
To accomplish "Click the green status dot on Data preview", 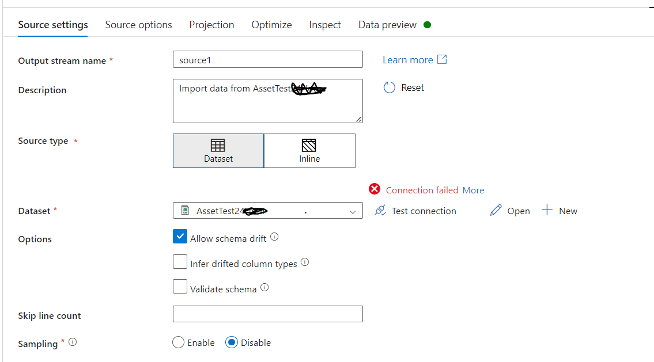I will point(426,25).
